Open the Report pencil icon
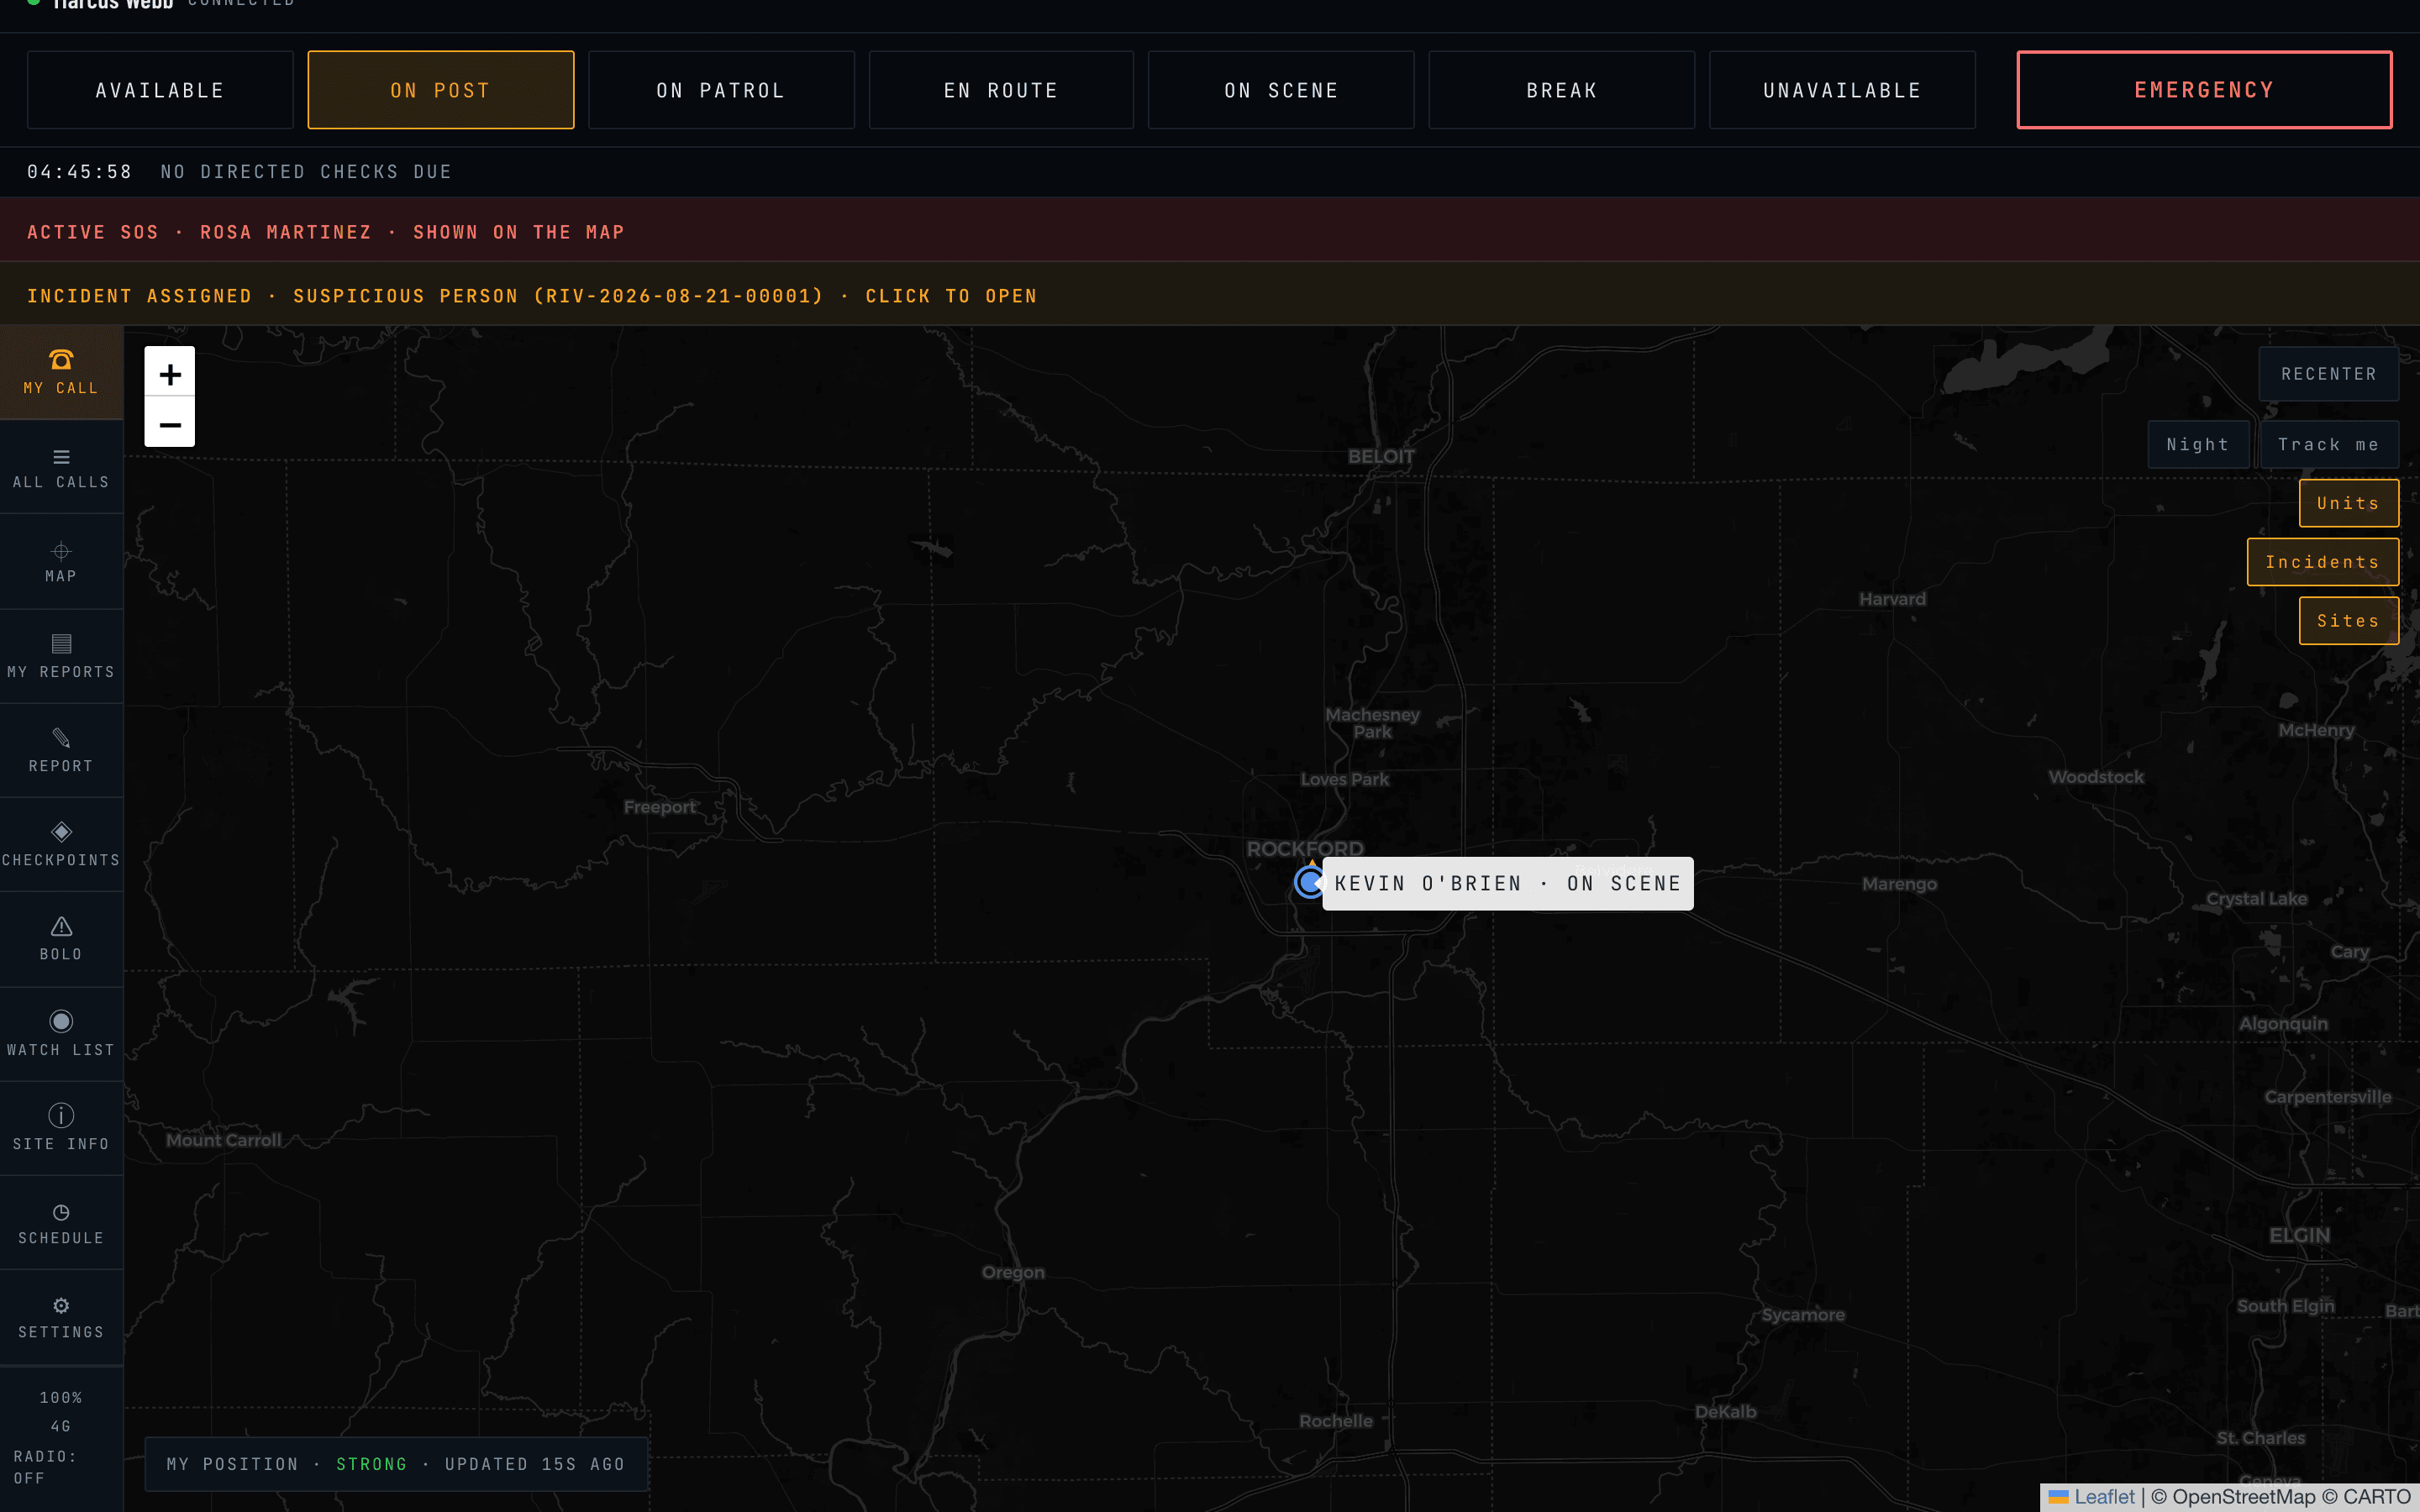 61,738
